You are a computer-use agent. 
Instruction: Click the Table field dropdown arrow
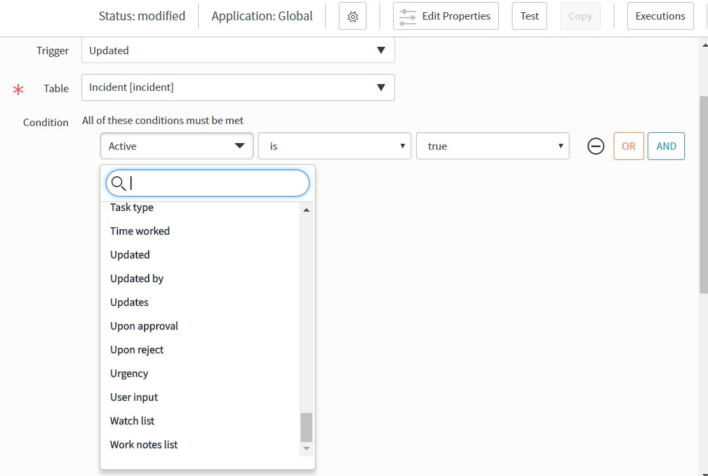pyautogui.click(x=381, y=87)
